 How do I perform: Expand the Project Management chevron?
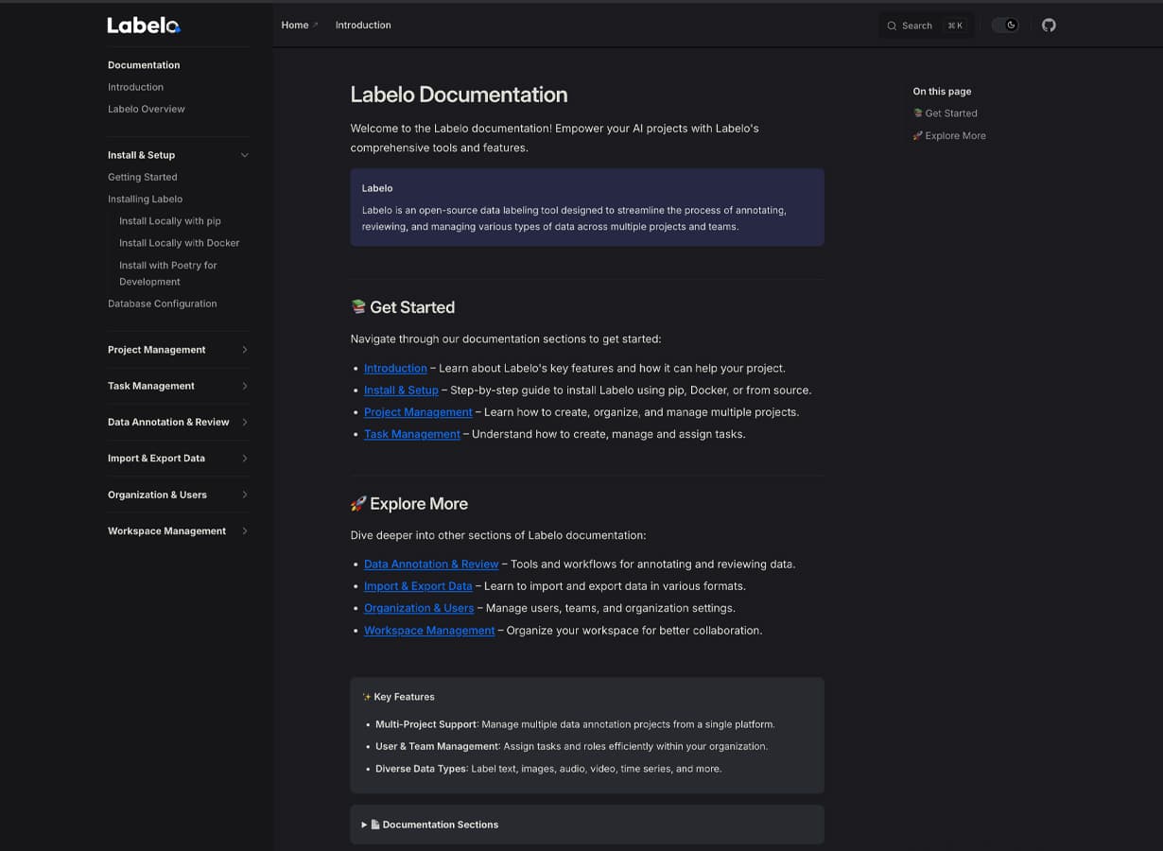click(245, 350)
